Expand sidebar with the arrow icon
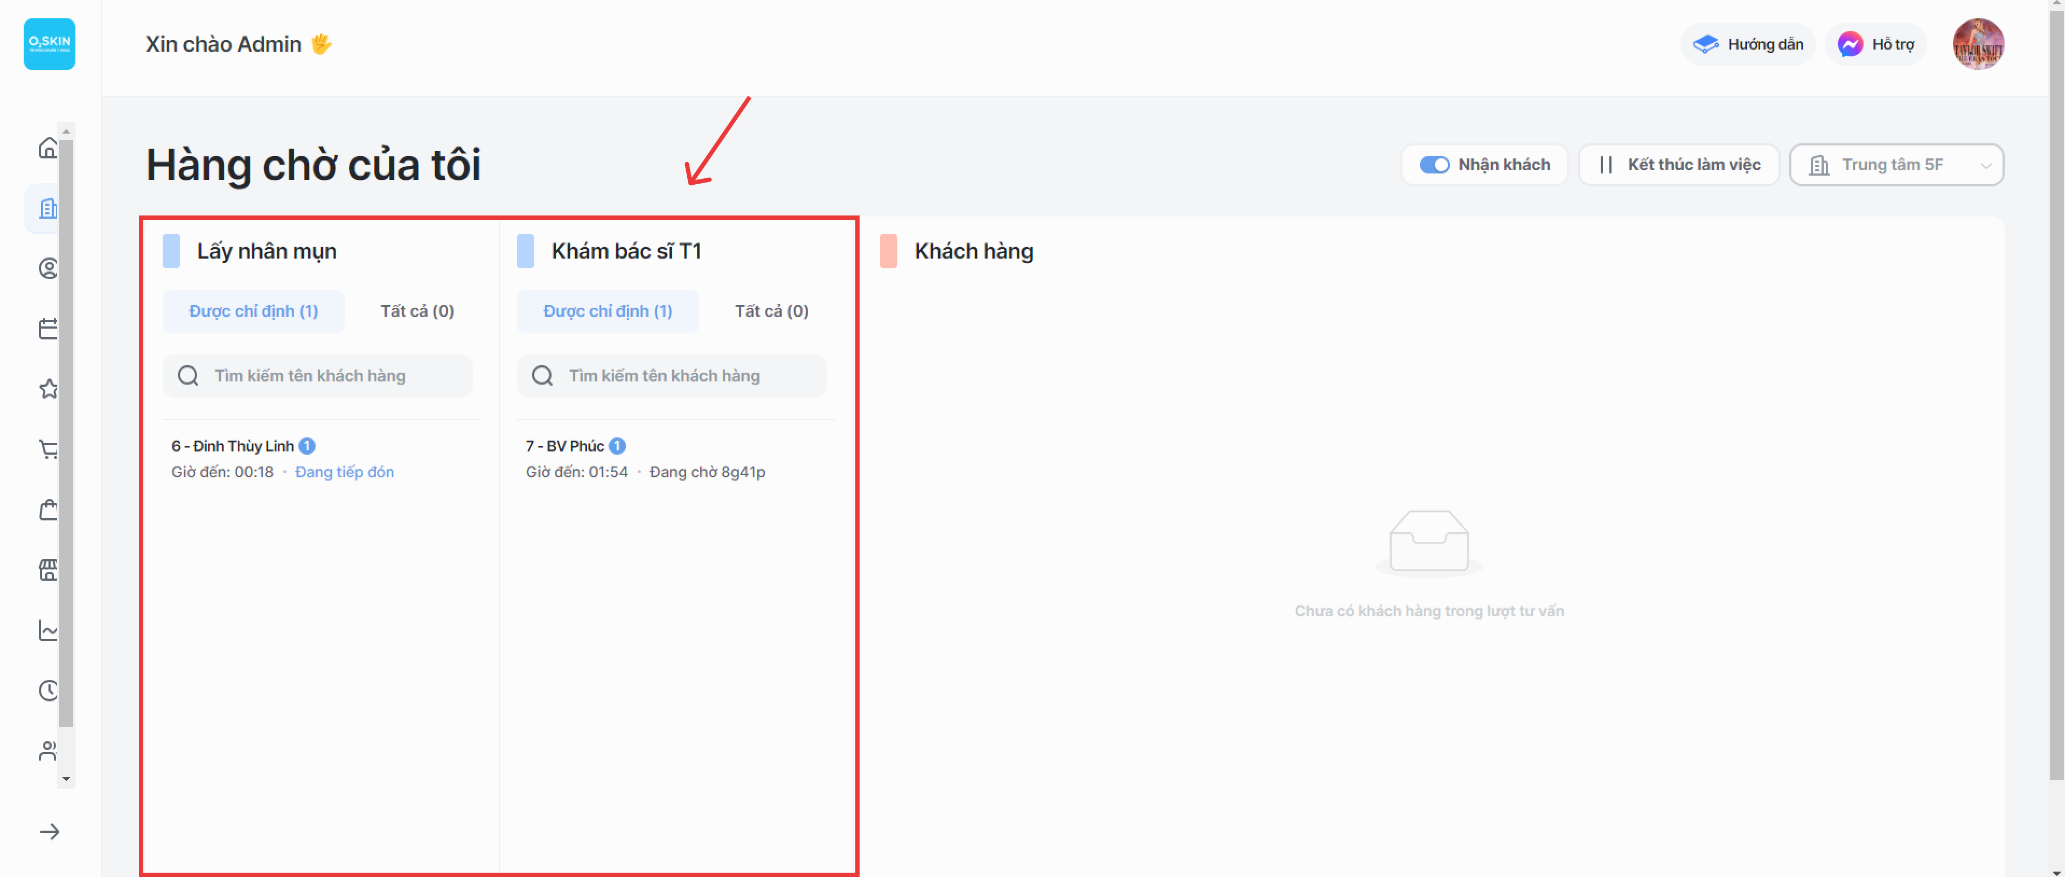The image size is (2065, 877). (50, 832)
